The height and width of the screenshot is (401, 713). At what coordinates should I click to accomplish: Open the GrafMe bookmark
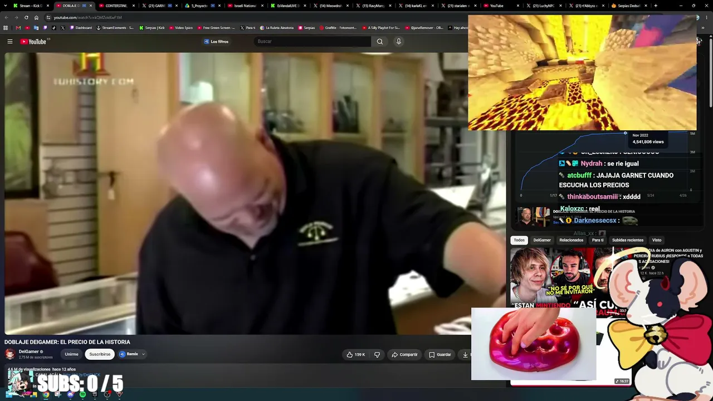(x=338, y=28)
